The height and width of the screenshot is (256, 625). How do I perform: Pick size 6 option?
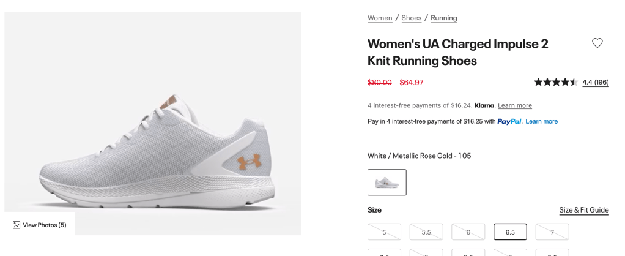point(468,232)
